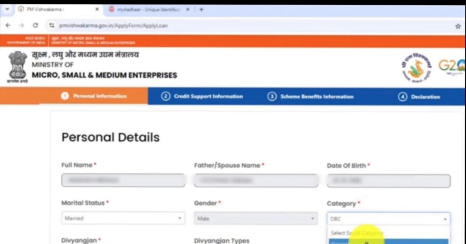Click the Date Of Birth field
466x244 pixels.
point(389,181)
